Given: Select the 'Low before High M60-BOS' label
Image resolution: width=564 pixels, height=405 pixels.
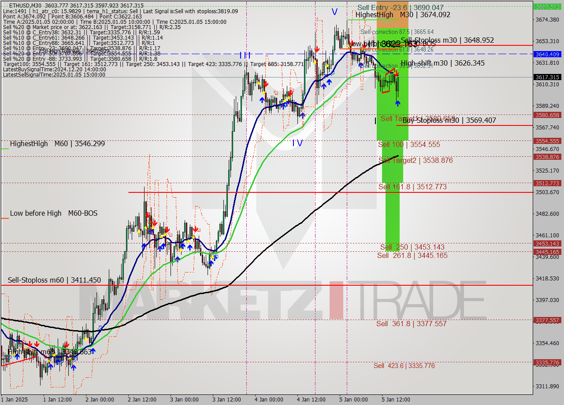Looking at the screenshot, I should tap(54, 213).
